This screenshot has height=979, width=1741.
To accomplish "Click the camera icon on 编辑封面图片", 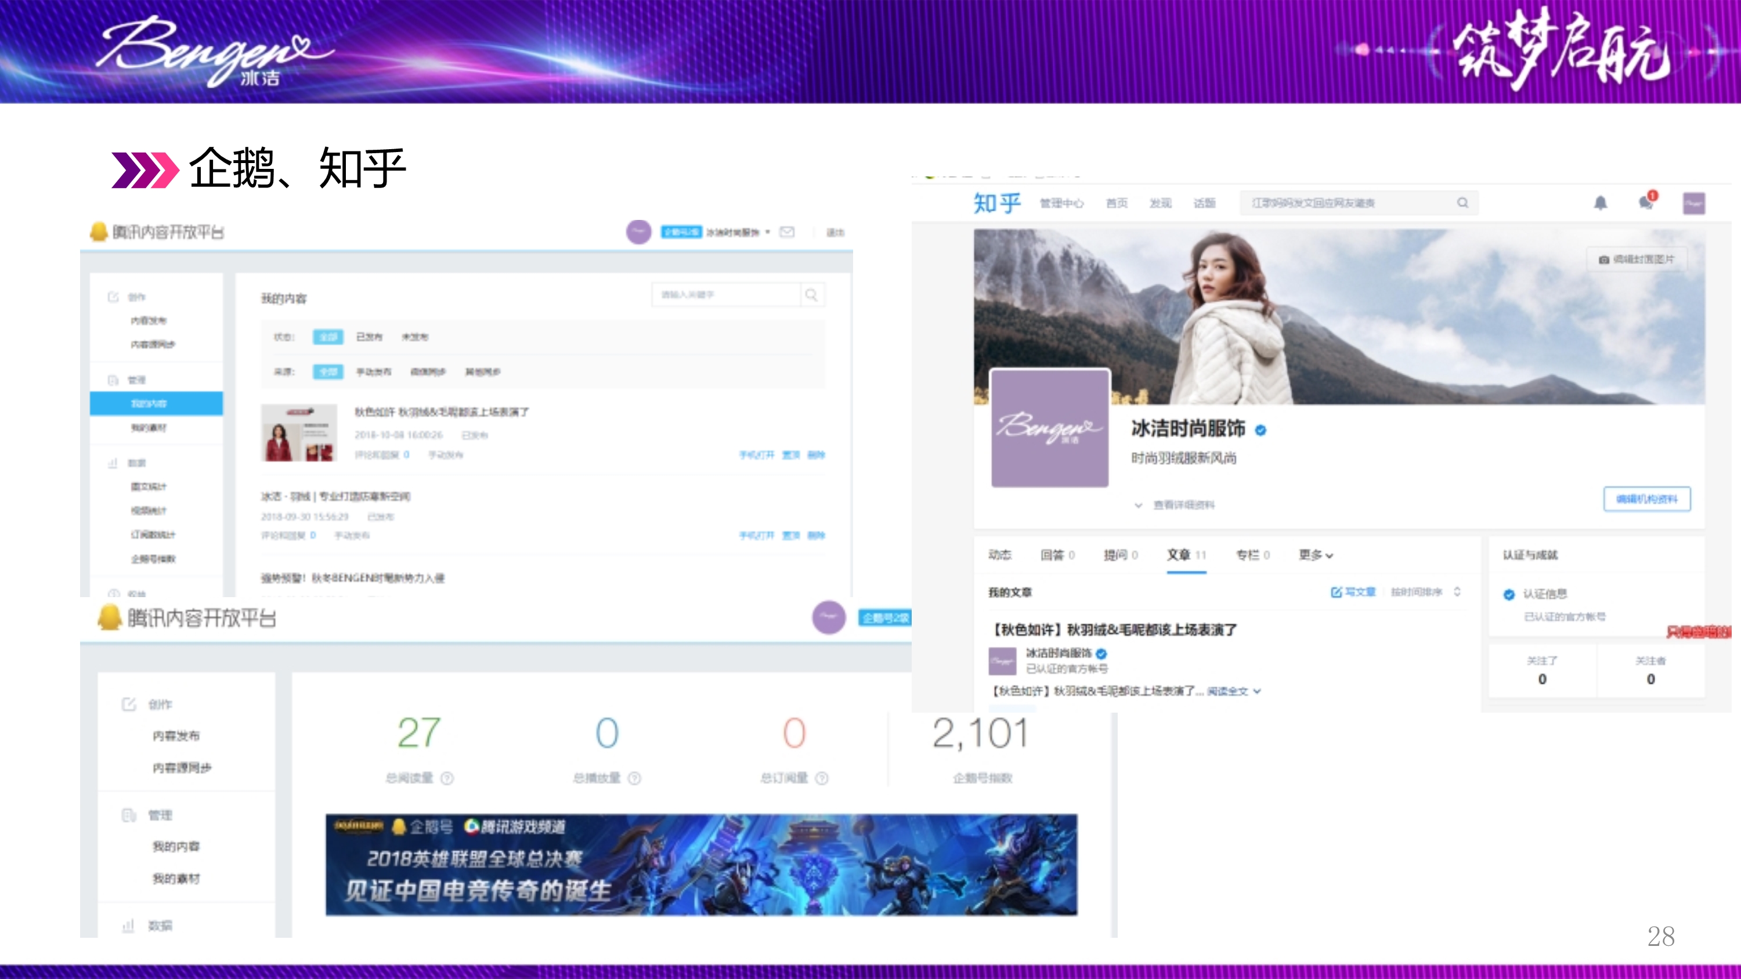I will [1604, 259].
